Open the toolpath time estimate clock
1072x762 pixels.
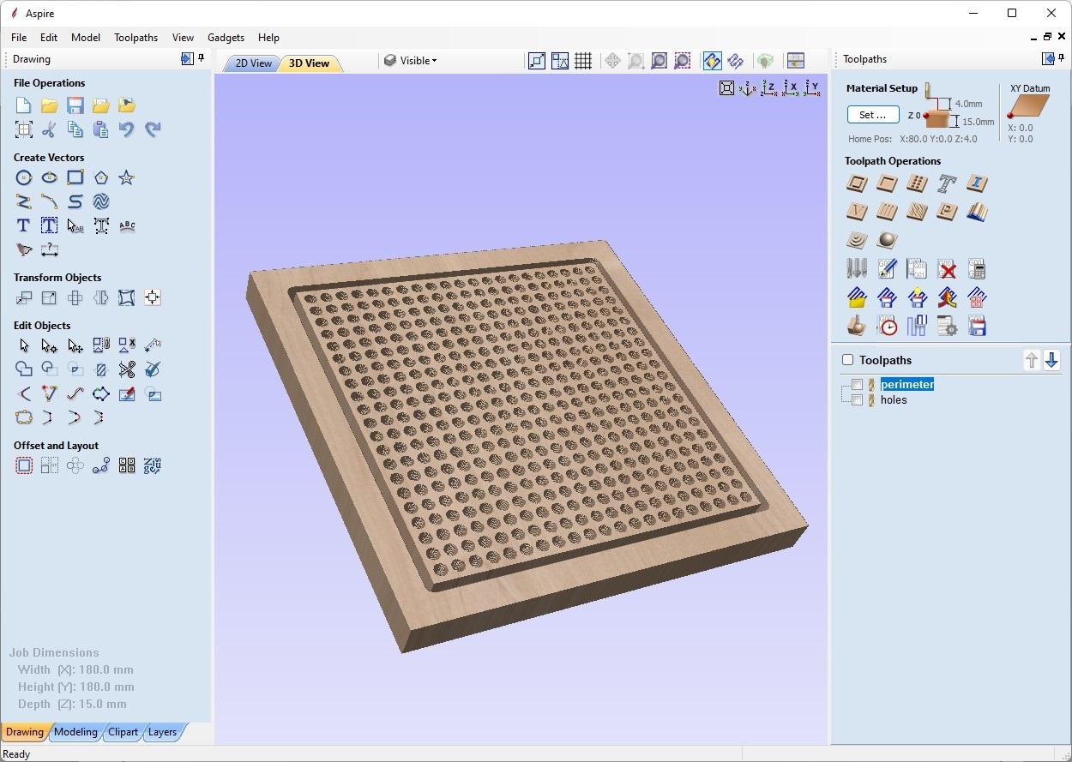pyautogui.click(x=888, y=326)
